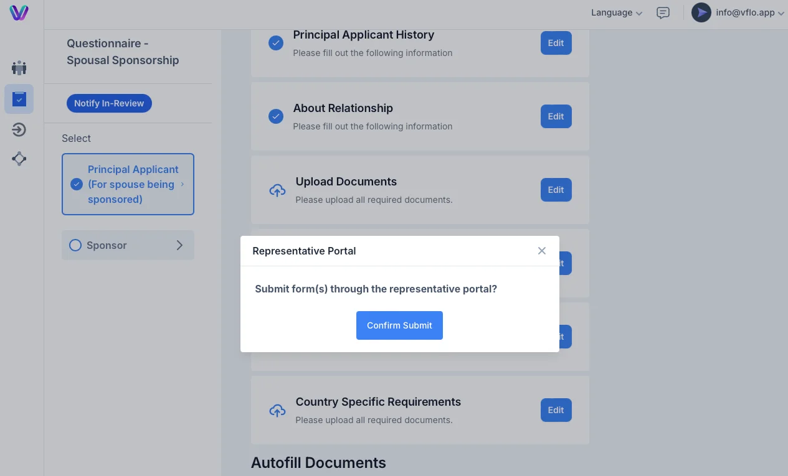
Task: Edit About Relationship section
Action: pyautogui.click(x=556, y=116)
